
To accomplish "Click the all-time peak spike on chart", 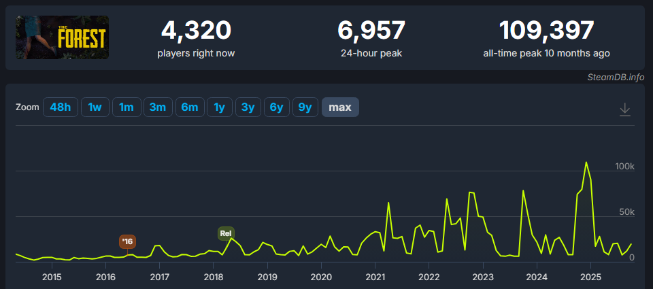I will (586, 163).
